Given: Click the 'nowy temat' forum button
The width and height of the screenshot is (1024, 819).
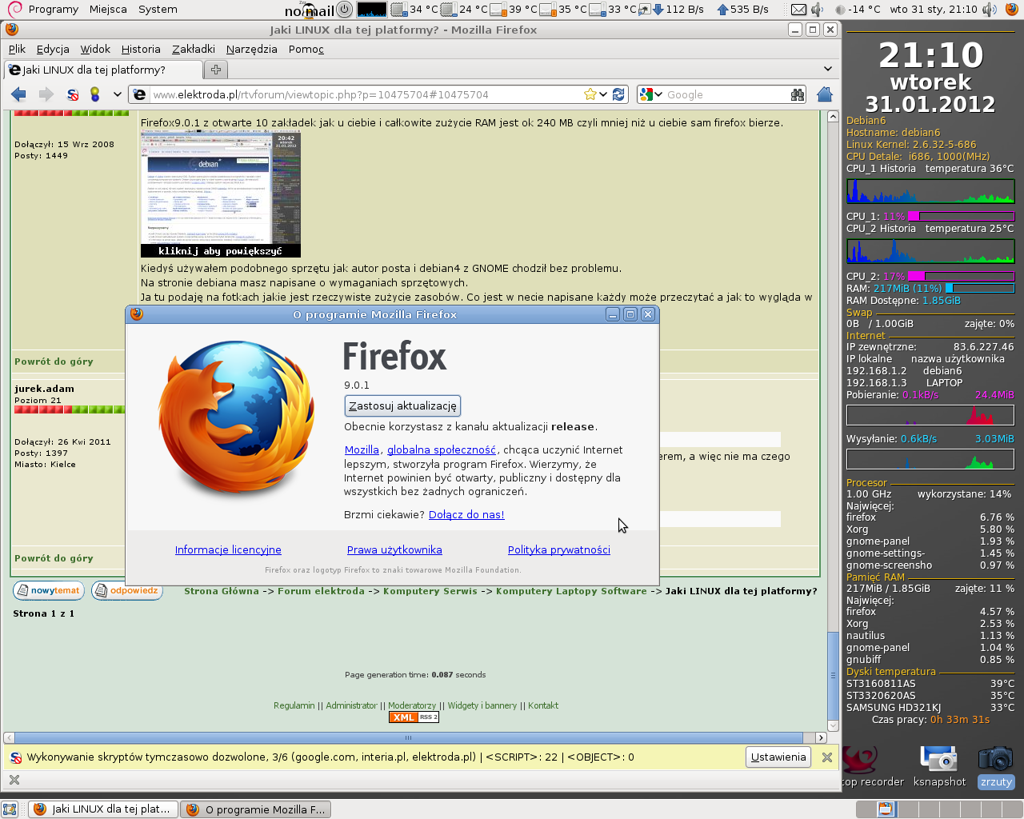Looking at the screenshot, I should 47,591.
